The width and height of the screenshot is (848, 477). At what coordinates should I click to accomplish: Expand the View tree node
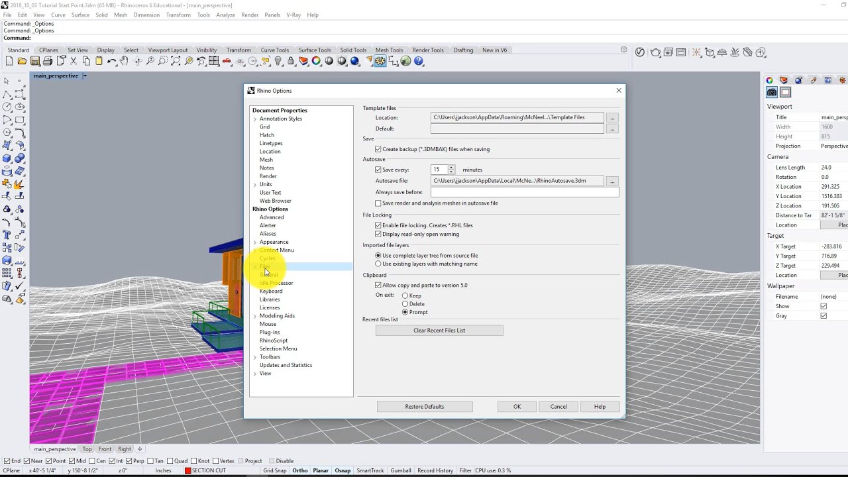tap(255, 374)
